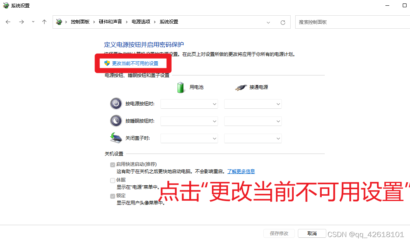Toggle the 锁定 checkbox

[112, 195]
